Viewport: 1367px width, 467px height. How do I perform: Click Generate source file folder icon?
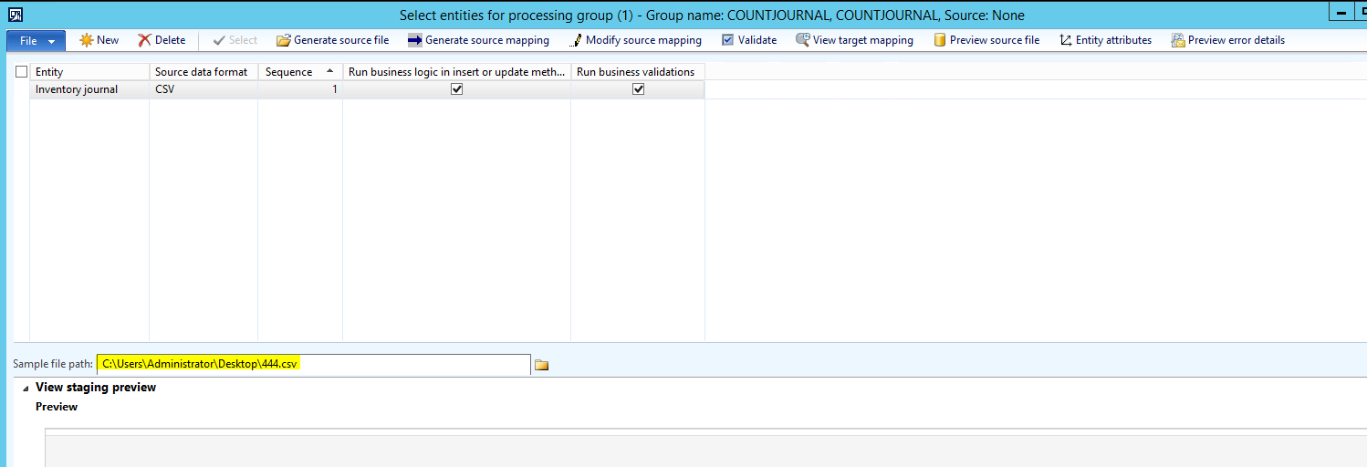click(283, 40)
